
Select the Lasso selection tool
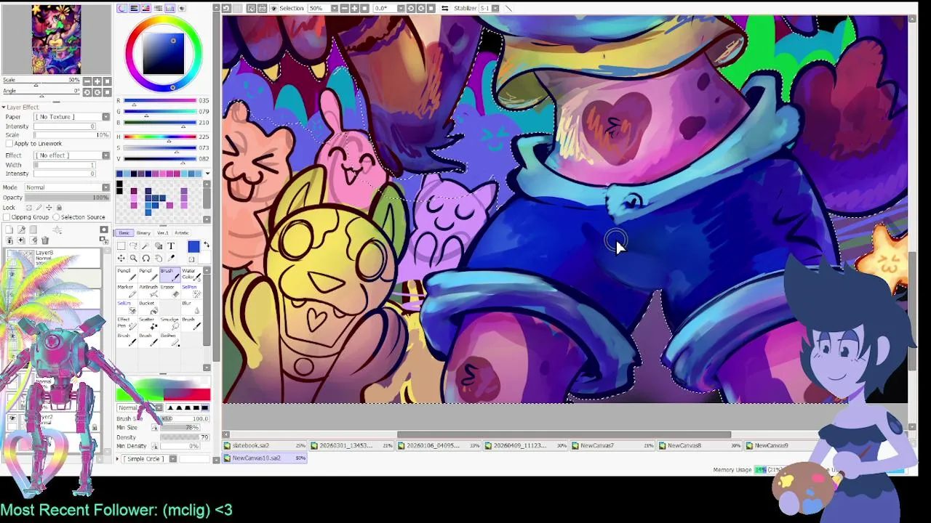pyautogui.click(x=134, y=246)
